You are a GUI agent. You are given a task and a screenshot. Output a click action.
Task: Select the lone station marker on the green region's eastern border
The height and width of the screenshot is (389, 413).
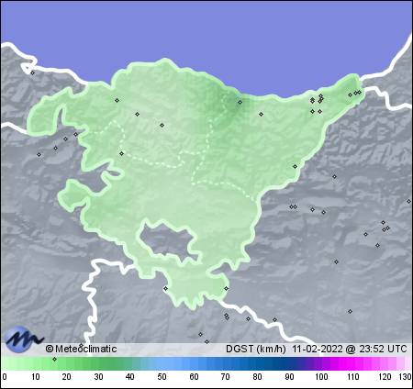295,167
